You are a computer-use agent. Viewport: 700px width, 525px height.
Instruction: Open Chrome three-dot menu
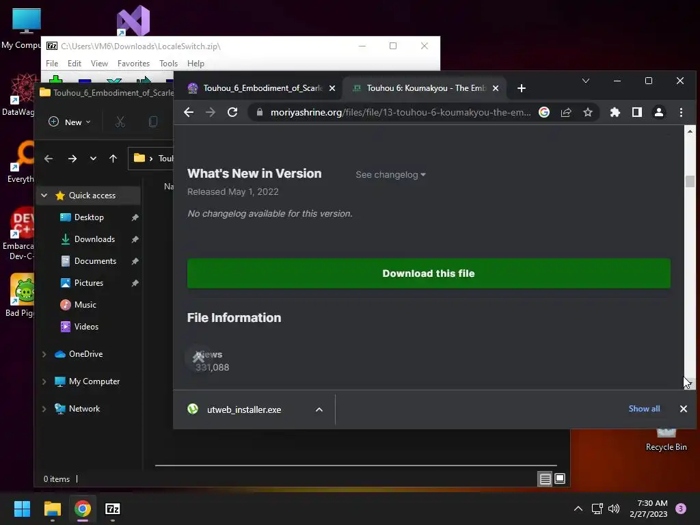[681, 112]
